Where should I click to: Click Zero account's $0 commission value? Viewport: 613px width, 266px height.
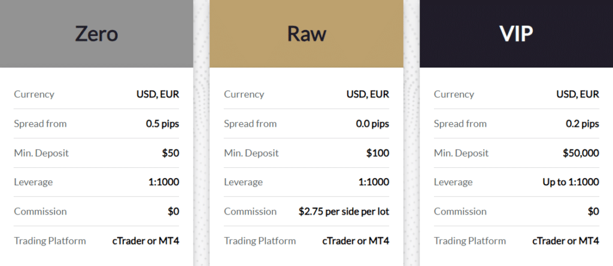click(174, 212)
